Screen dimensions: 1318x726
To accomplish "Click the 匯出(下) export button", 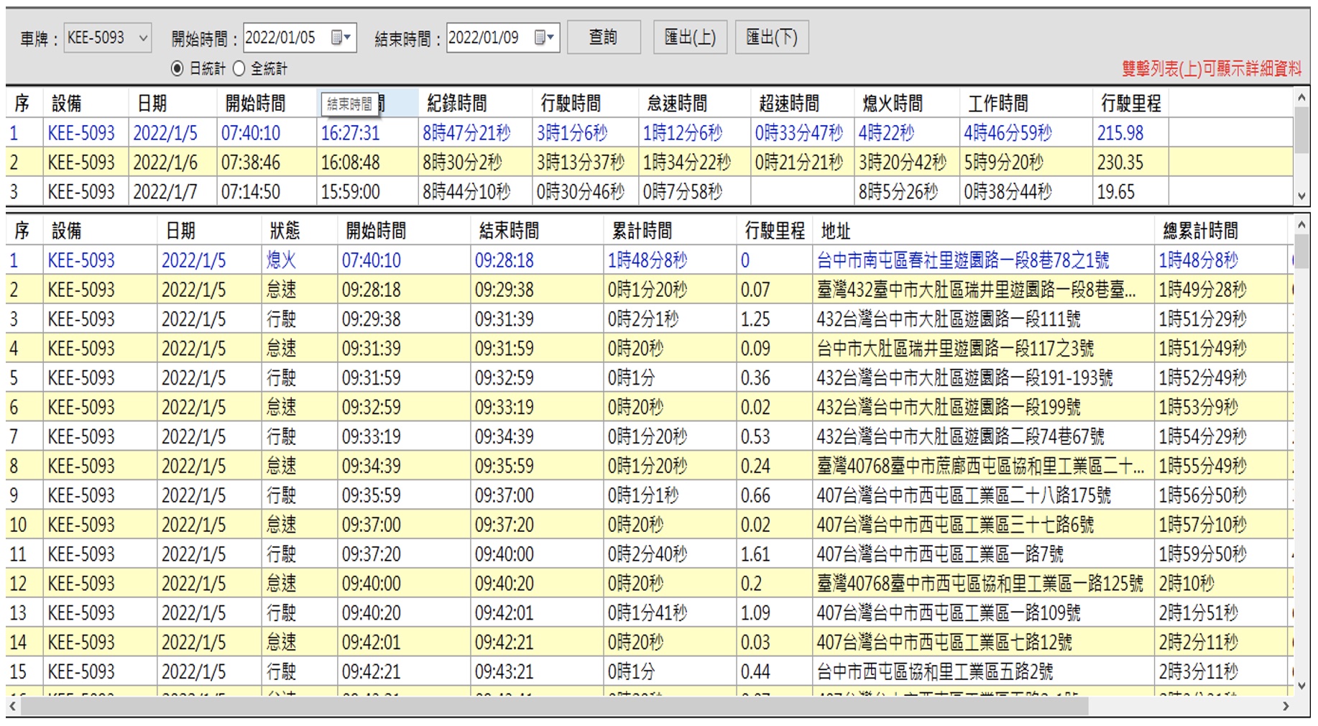I will [772, 37].
